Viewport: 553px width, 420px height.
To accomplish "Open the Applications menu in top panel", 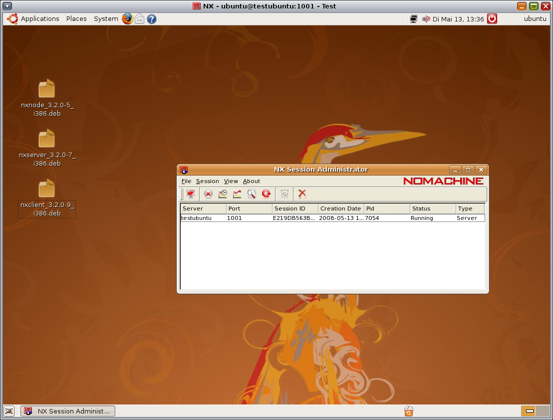I will click(40, 18).
